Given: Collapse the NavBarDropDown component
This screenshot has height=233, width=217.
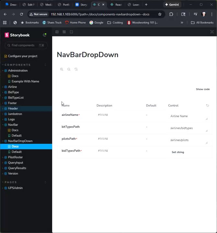Looking at the screenshot, I should (x=20, y=141).
